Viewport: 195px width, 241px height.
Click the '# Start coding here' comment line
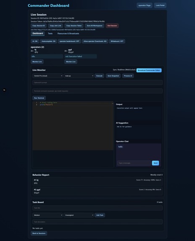point(48,103)
